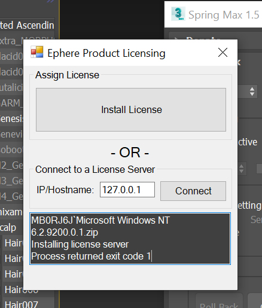Screen dimensions: 262x308
Task: Select the 'calp' item in the scene list
Action: coord(8,228)
